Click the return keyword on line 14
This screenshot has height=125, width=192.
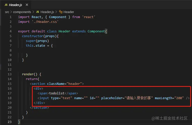tap(31, 79)
